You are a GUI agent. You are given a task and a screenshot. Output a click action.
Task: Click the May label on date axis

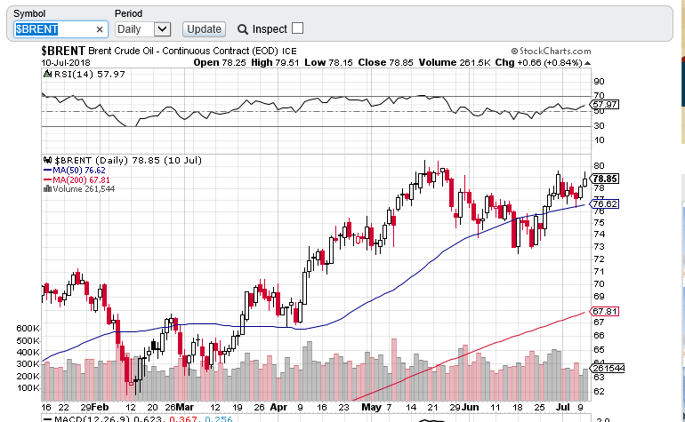[x=371, y=407]
